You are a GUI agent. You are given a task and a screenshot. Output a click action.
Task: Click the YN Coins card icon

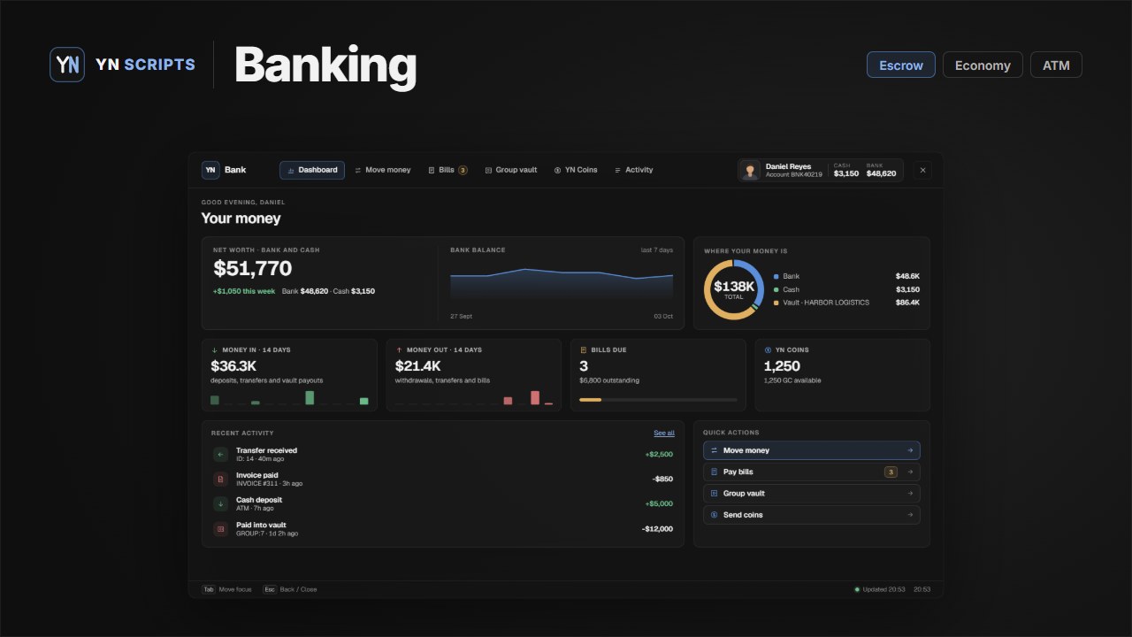[x=768, y=350]
